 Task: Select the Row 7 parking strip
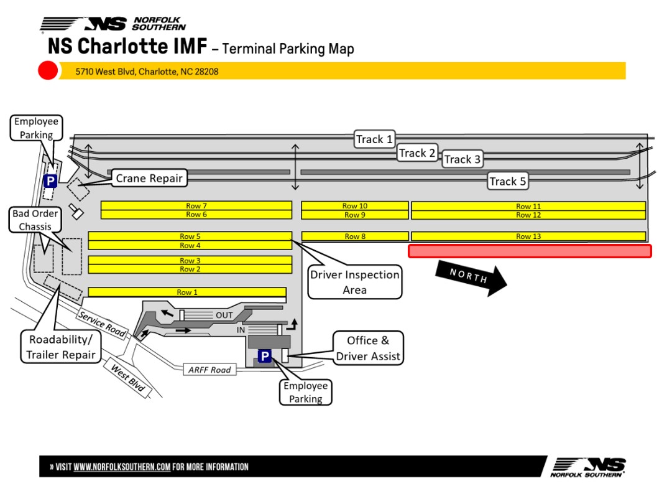(x=196, y=205)
